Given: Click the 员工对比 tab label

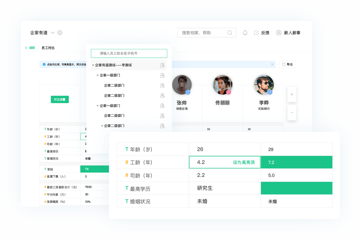Looking at the screenshot, I should [x=48, y=48].
